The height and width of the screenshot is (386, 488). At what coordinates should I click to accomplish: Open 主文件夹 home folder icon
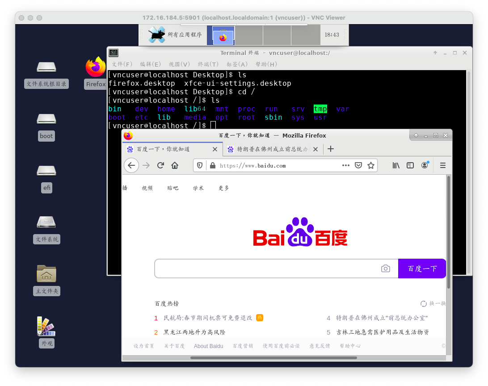46,273
